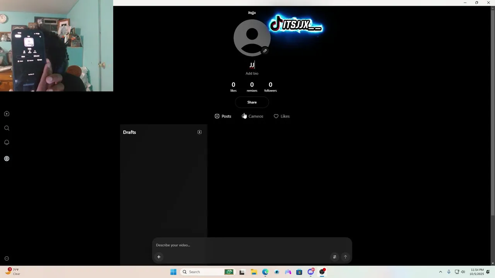The width and height of the screenshot is (495, 278).
Task: Open notifications bell in left sidebar
Action: click(7, 142)
